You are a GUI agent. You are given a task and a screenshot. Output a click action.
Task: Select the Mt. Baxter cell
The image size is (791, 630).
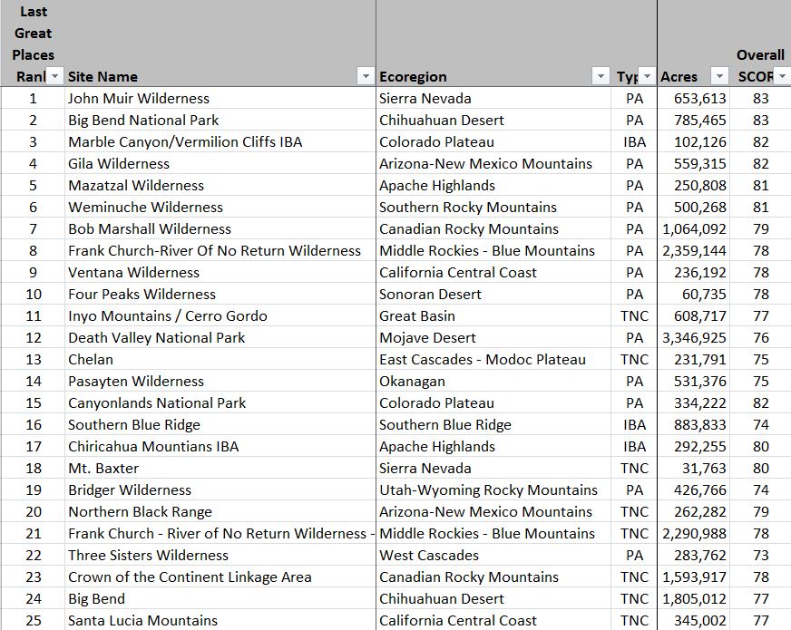coord(220,469)
